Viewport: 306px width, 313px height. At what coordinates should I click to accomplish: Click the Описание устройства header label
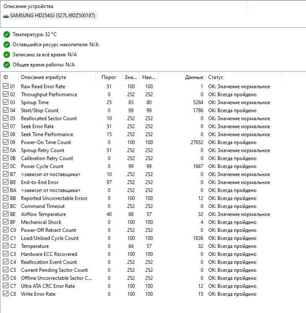coord(28,6)
